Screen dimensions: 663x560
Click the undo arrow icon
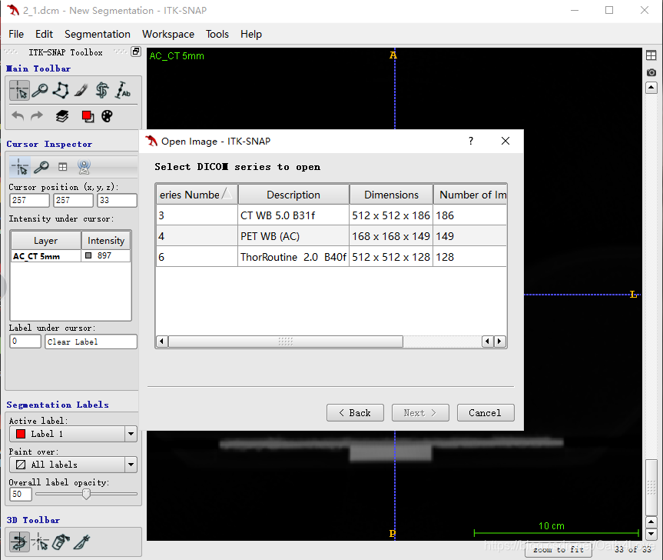(x=18, y=116)
